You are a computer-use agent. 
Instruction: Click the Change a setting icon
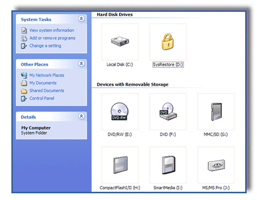tap(24, 46)
